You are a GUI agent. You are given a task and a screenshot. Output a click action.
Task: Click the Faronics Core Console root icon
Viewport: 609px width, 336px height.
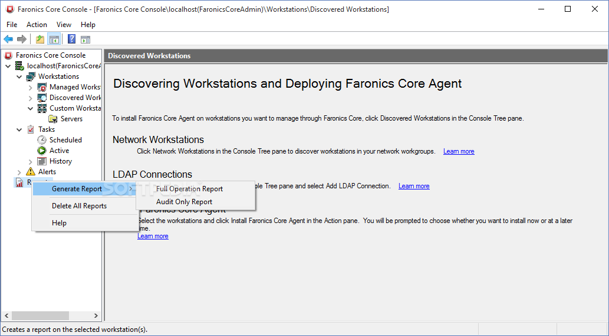[x=8, y=55]
